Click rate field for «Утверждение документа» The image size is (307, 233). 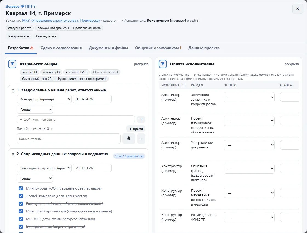(x=289, y=145)
